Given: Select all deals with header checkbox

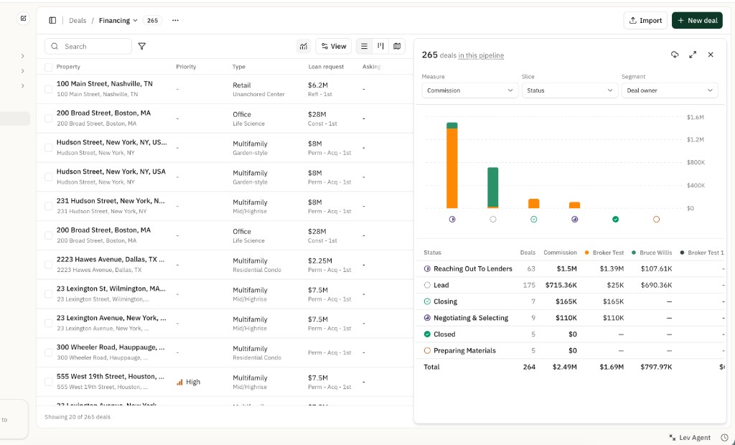Looking at the screenshot, I should 48,67.
